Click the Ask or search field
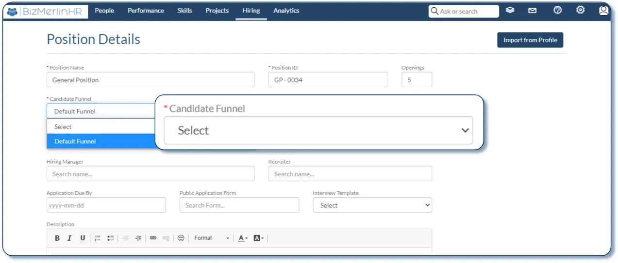 pos(464,11)
